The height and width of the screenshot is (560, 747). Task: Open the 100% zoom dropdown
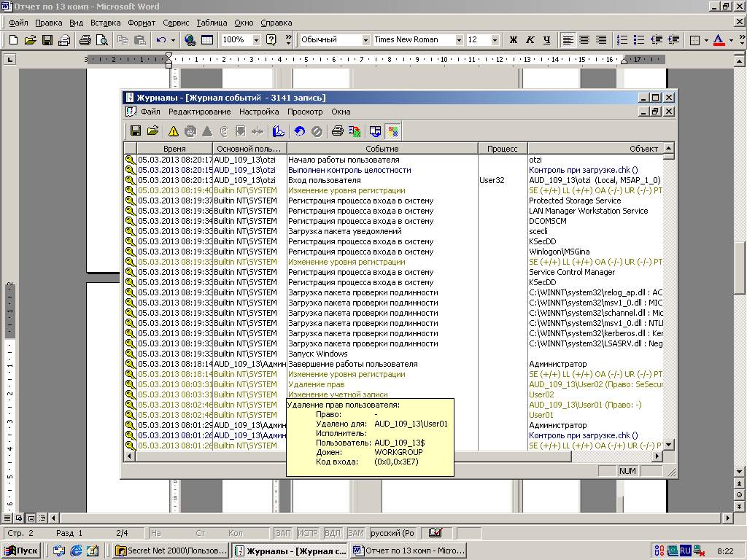256,40
